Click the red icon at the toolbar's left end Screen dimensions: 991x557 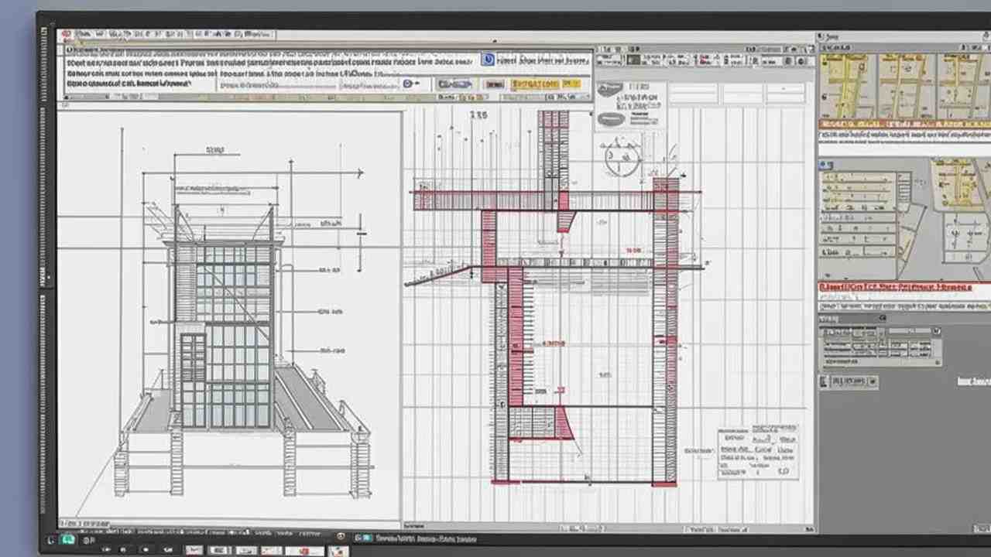coord(66,35)
